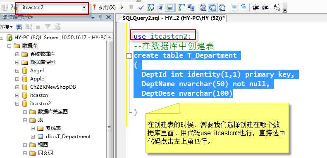Viewport: 327px width, 158px height.
Task: Collapse the HY-PC server node
Action: tap(2, 38)
